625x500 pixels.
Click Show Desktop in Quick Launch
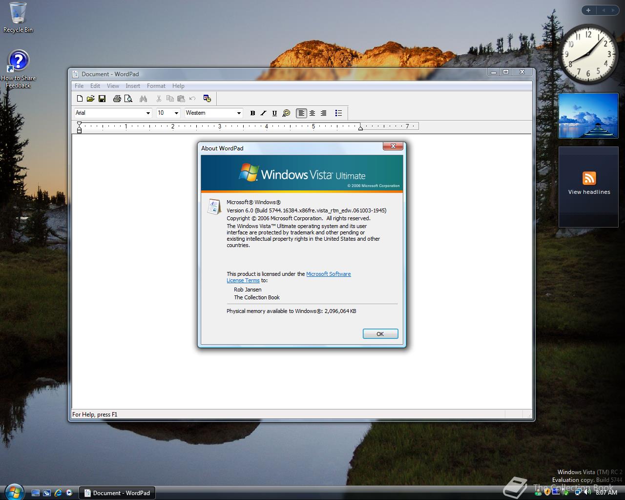pos(36,493)
